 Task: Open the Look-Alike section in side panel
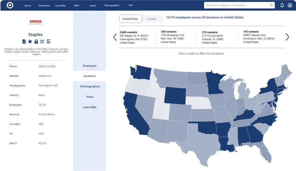click(x=89, y=107)
